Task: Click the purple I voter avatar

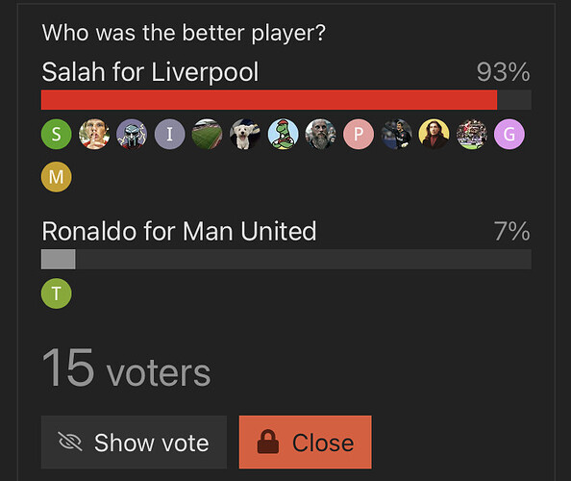Action: tap(170, 134)
